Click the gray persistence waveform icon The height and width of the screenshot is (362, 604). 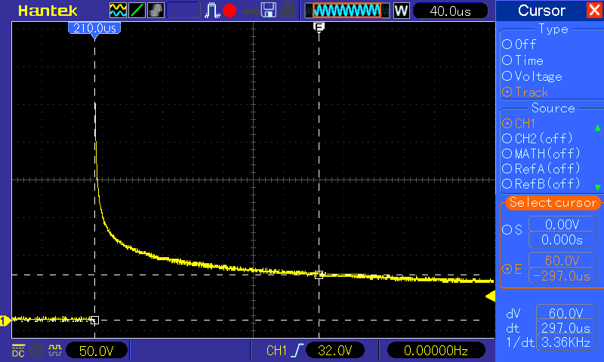(156, 11)
